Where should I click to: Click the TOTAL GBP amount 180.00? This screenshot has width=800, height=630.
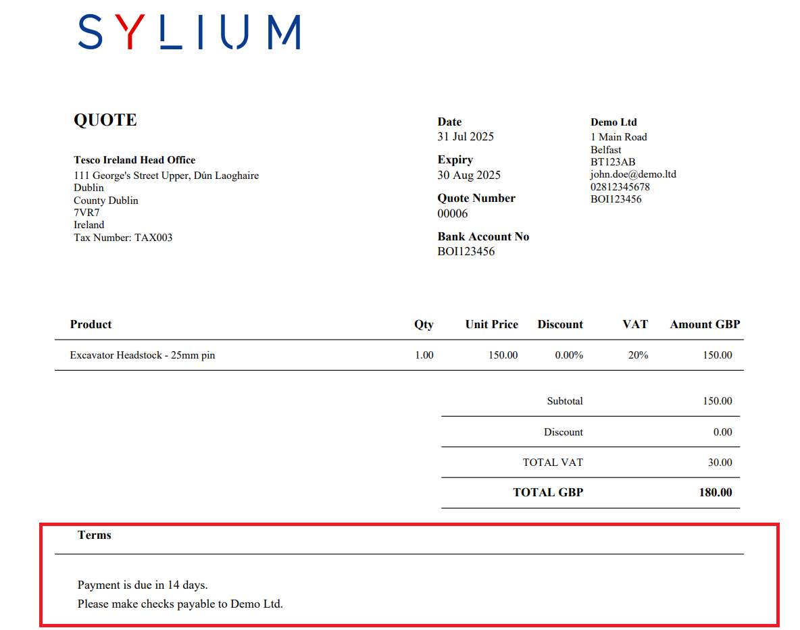pos(715,492)
